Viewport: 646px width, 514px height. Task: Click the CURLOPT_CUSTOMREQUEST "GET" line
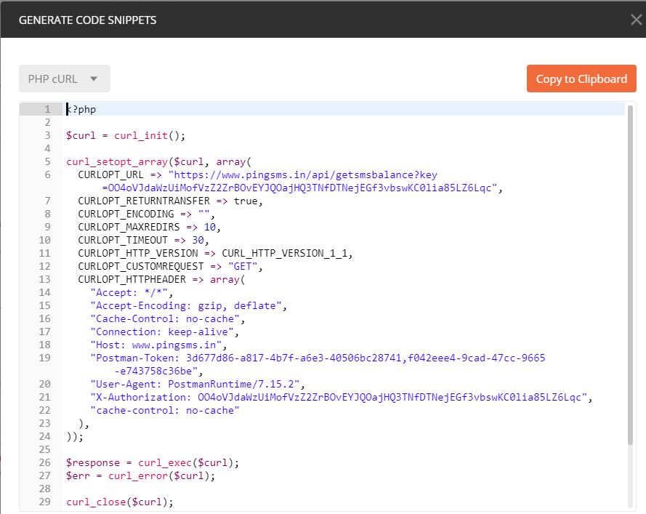tap(170, 266)
